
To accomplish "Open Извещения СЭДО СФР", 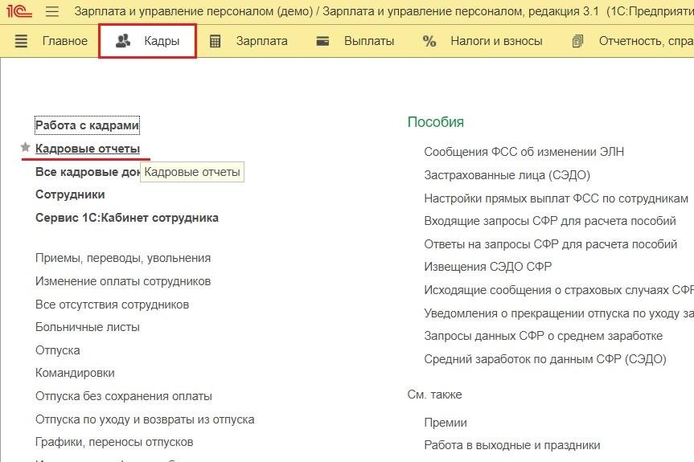I will 488,267.
